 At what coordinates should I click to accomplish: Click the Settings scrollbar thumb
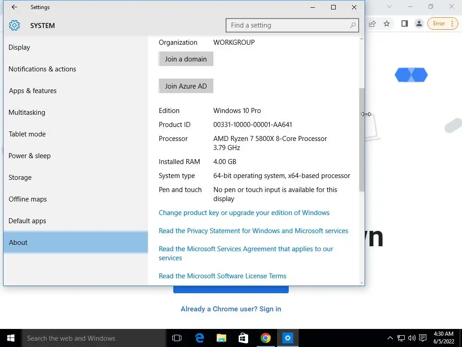click(362, 140)
